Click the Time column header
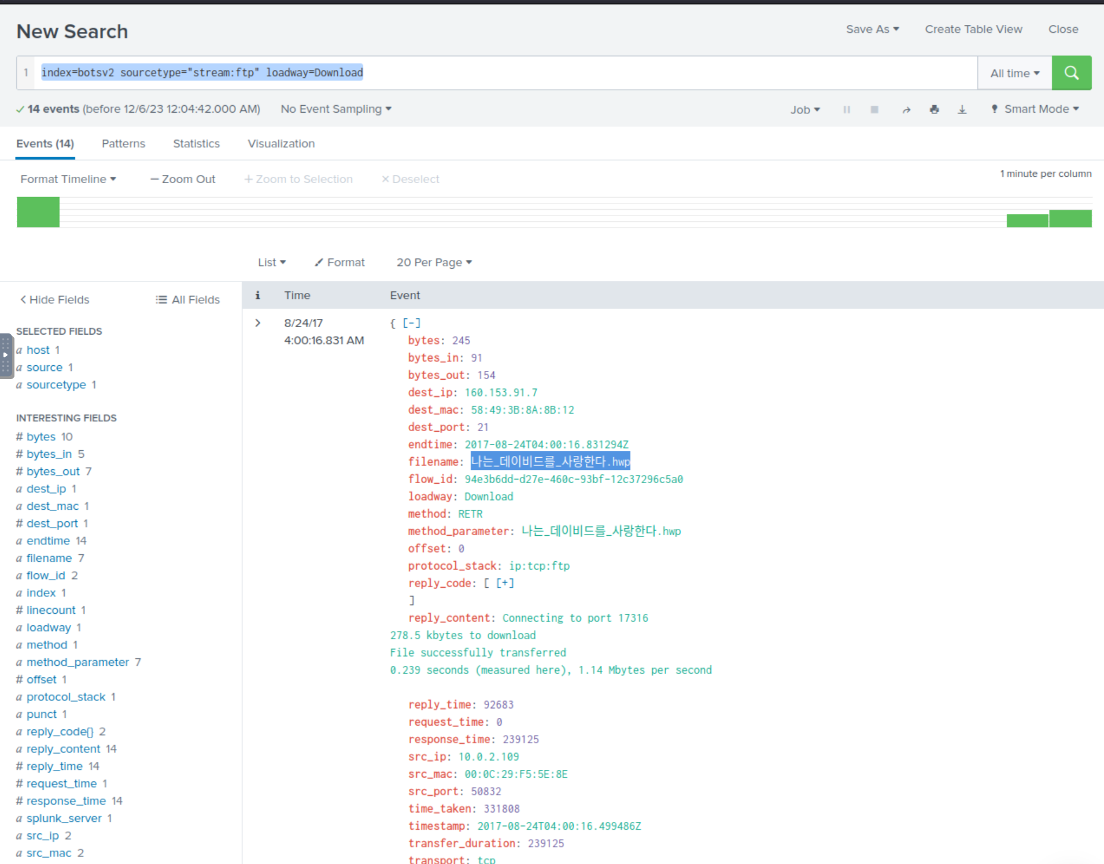1104x864 pixels. click(297, 295)
